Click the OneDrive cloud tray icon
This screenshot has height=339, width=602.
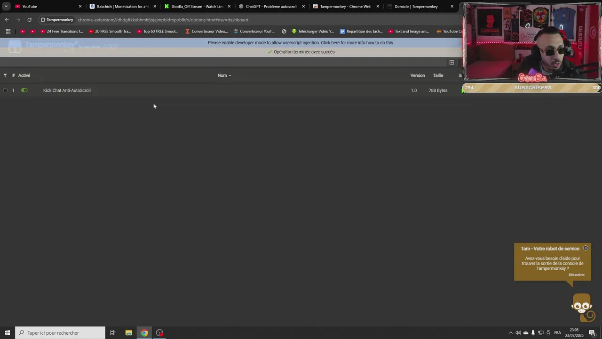[x=526, y=333]
